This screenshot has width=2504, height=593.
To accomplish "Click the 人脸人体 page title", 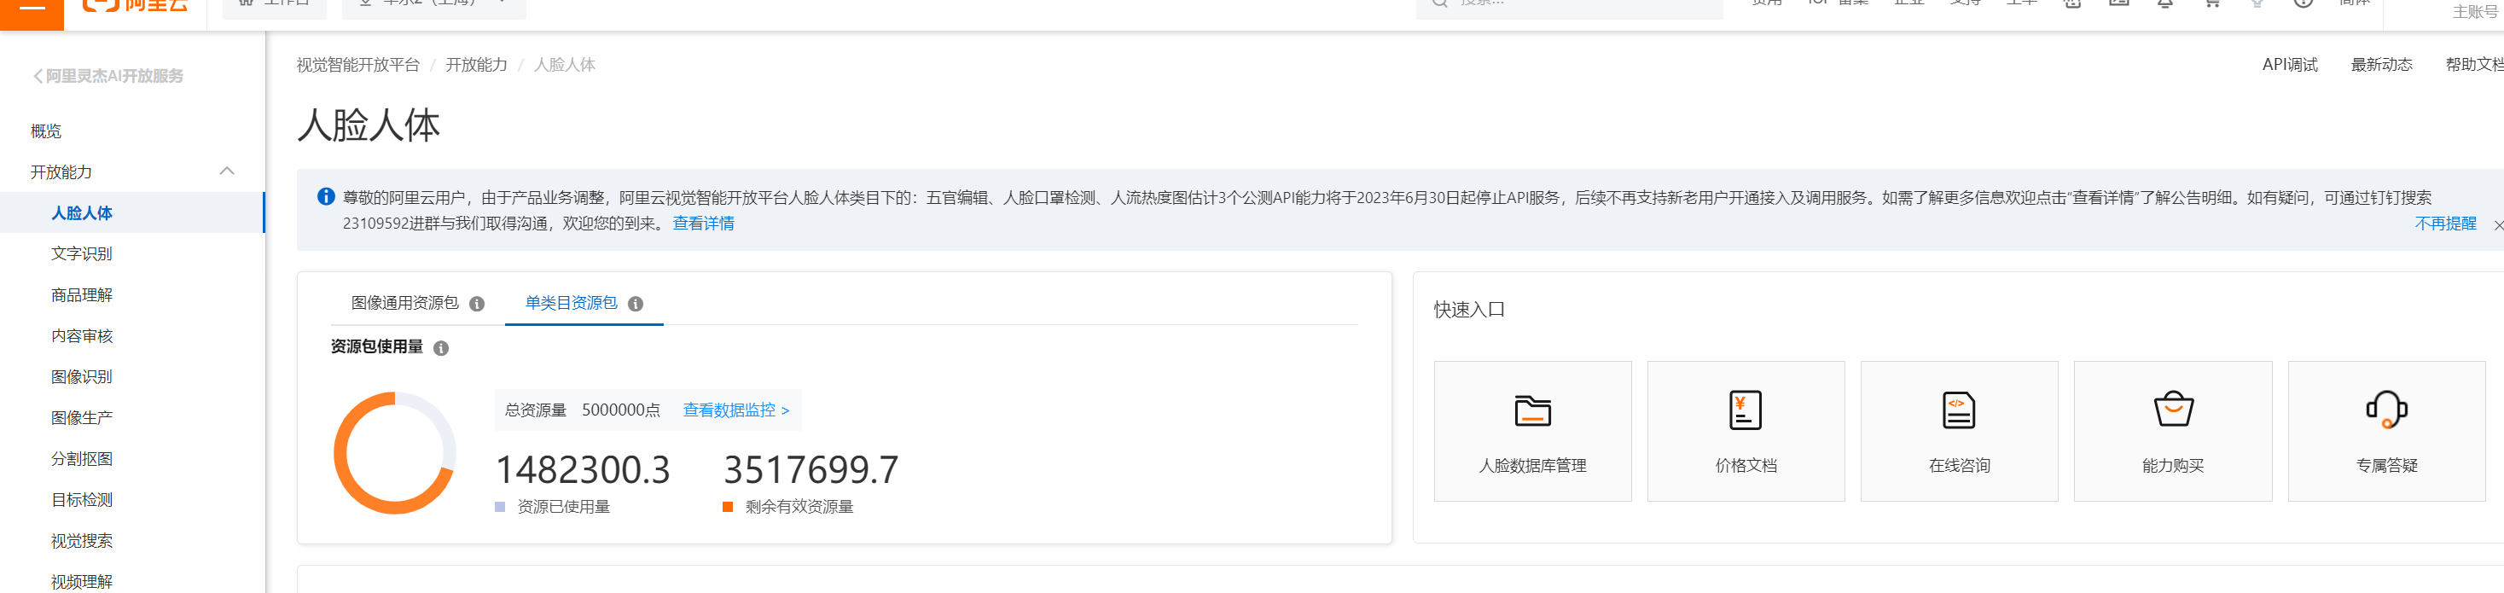I will pyautogui.click(x=369, y=125).
